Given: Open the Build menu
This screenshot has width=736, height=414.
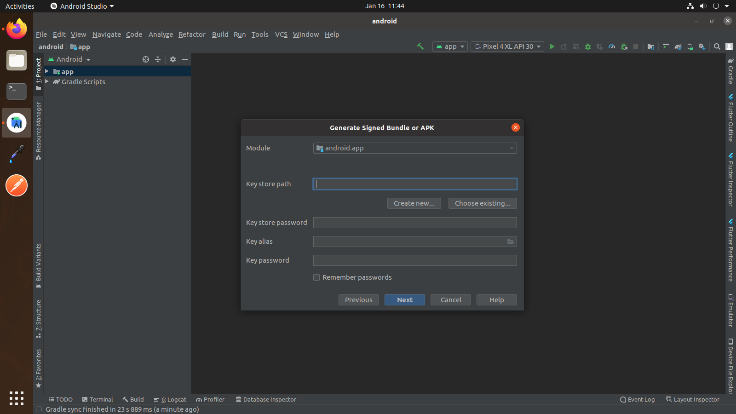Looking at the screenshot, I should (x=220, y=34).
